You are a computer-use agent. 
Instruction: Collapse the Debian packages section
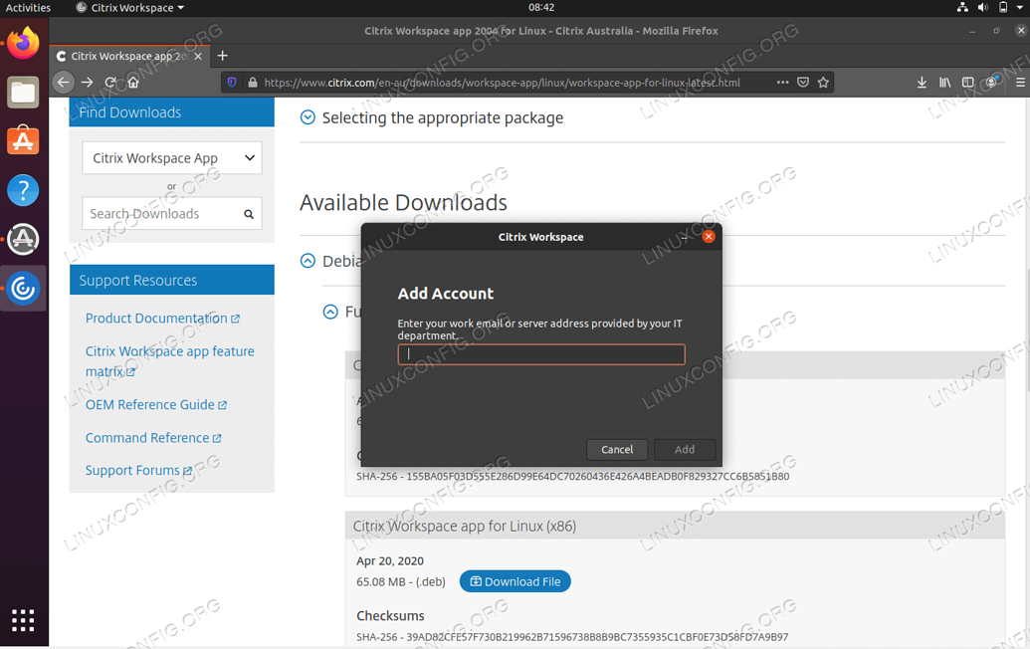308,261
